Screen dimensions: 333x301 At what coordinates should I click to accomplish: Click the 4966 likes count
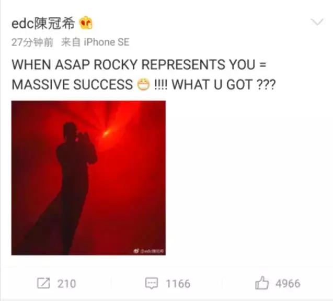point(288,284)
